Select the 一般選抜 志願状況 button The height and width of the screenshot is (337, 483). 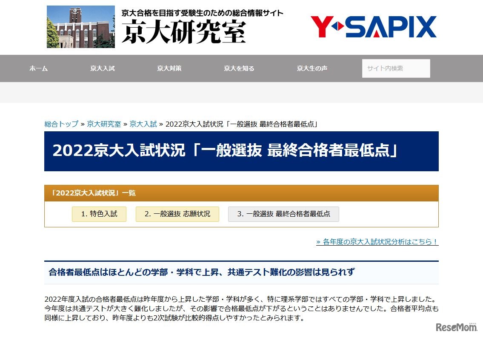[x=177, y=214]
